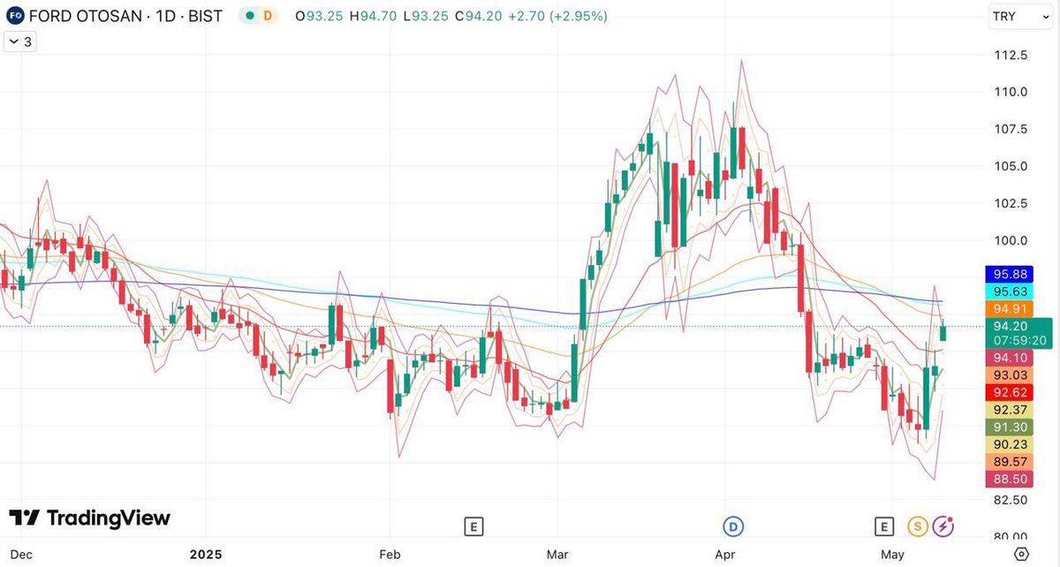Click the orange split S marker icon

click(x=918, y=527)
